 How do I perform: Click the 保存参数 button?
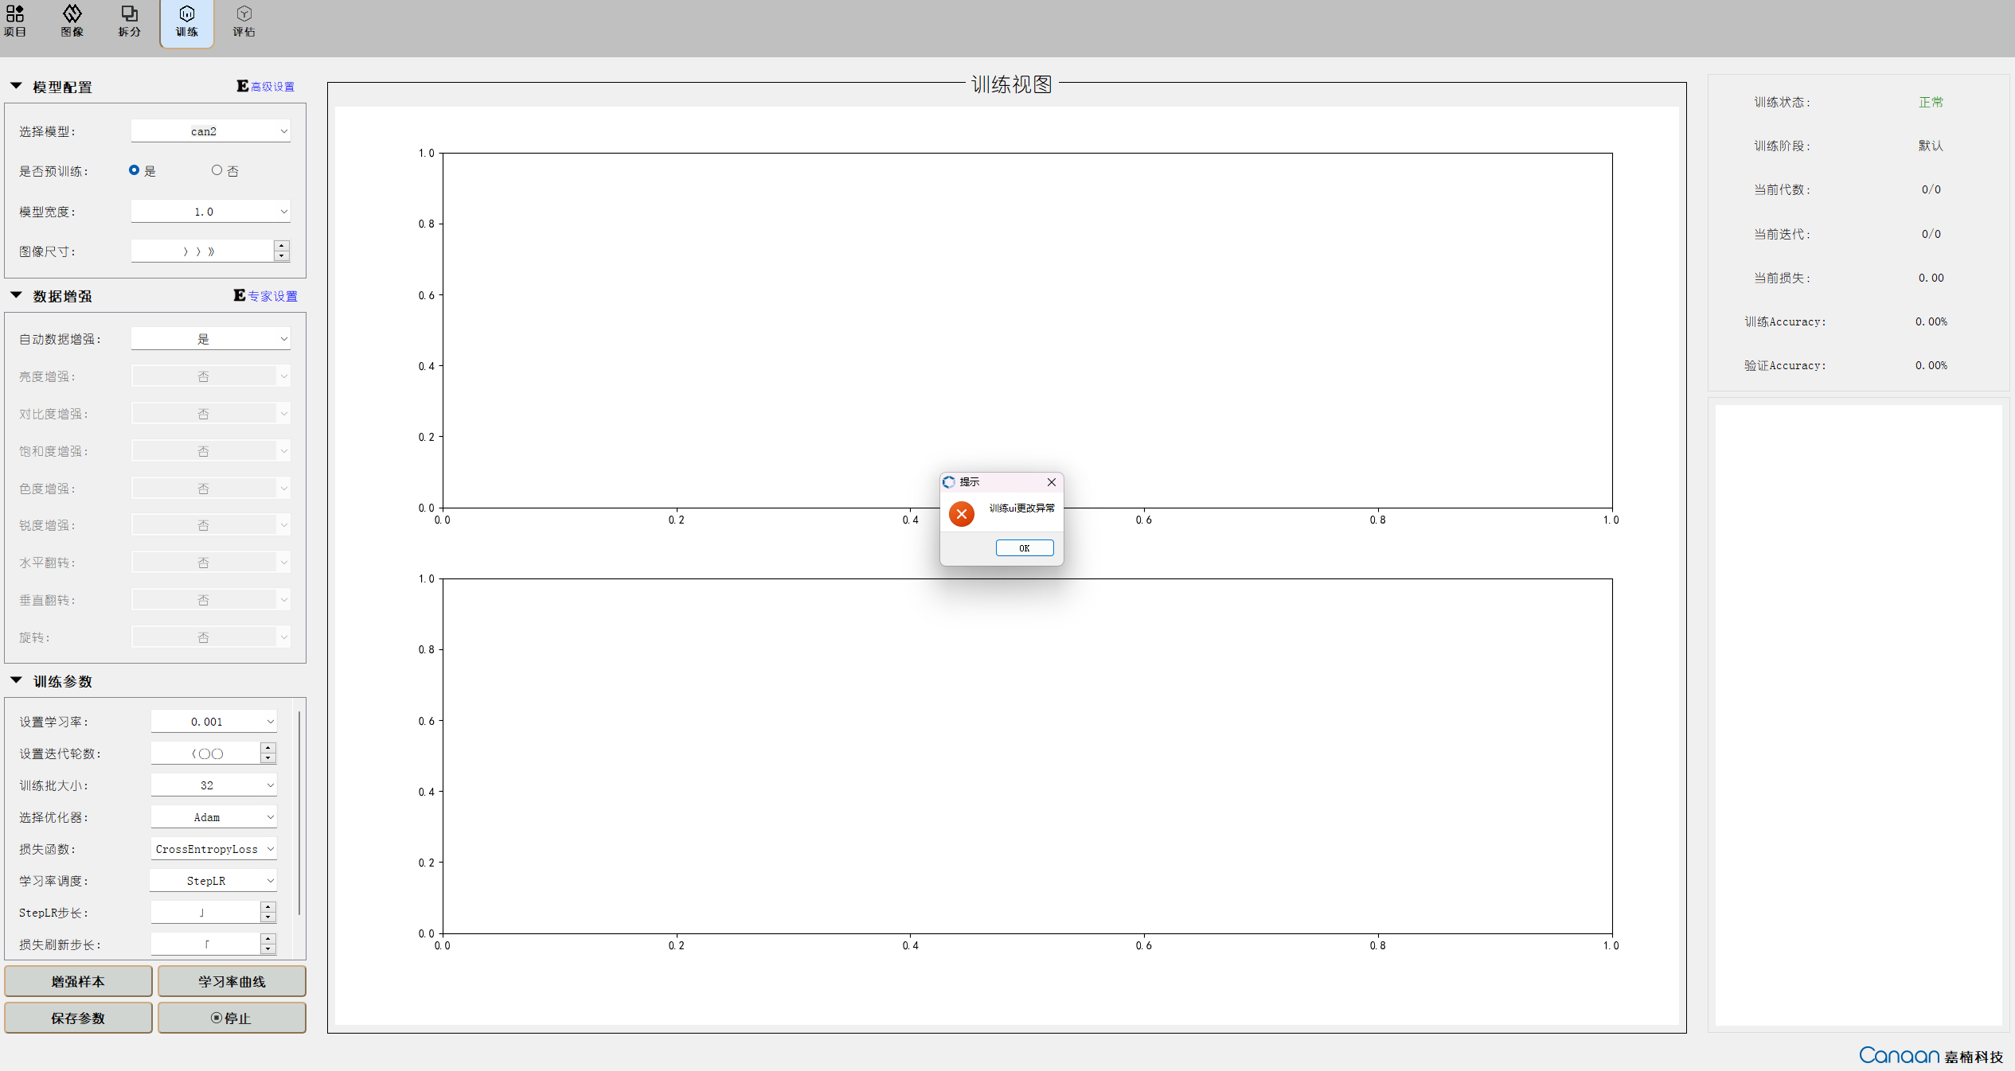(78, 1018)
